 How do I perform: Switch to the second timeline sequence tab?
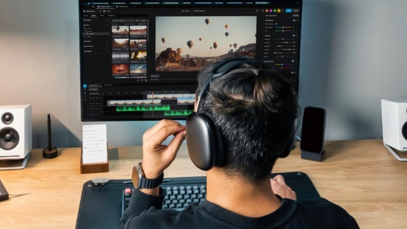click(108, 85)
